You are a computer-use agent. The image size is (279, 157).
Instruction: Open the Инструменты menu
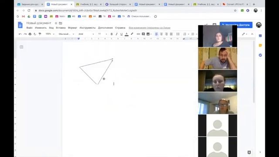(87, 28)
